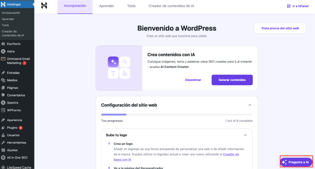Viewport: 315px width, 169px height.
Task: Switch to the Incorporación tab
Action: (75, 7)
